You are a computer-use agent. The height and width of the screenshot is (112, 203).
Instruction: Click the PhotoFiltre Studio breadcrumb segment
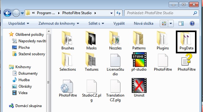77,13
